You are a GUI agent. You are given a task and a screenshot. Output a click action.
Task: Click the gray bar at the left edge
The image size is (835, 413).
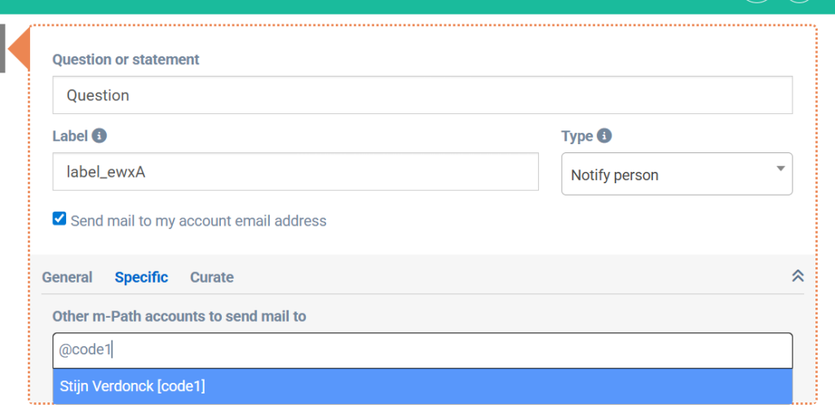(2, 48)
